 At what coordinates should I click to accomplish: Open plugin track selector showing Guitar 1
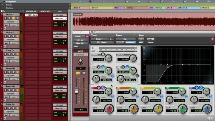tap(100, 39)
